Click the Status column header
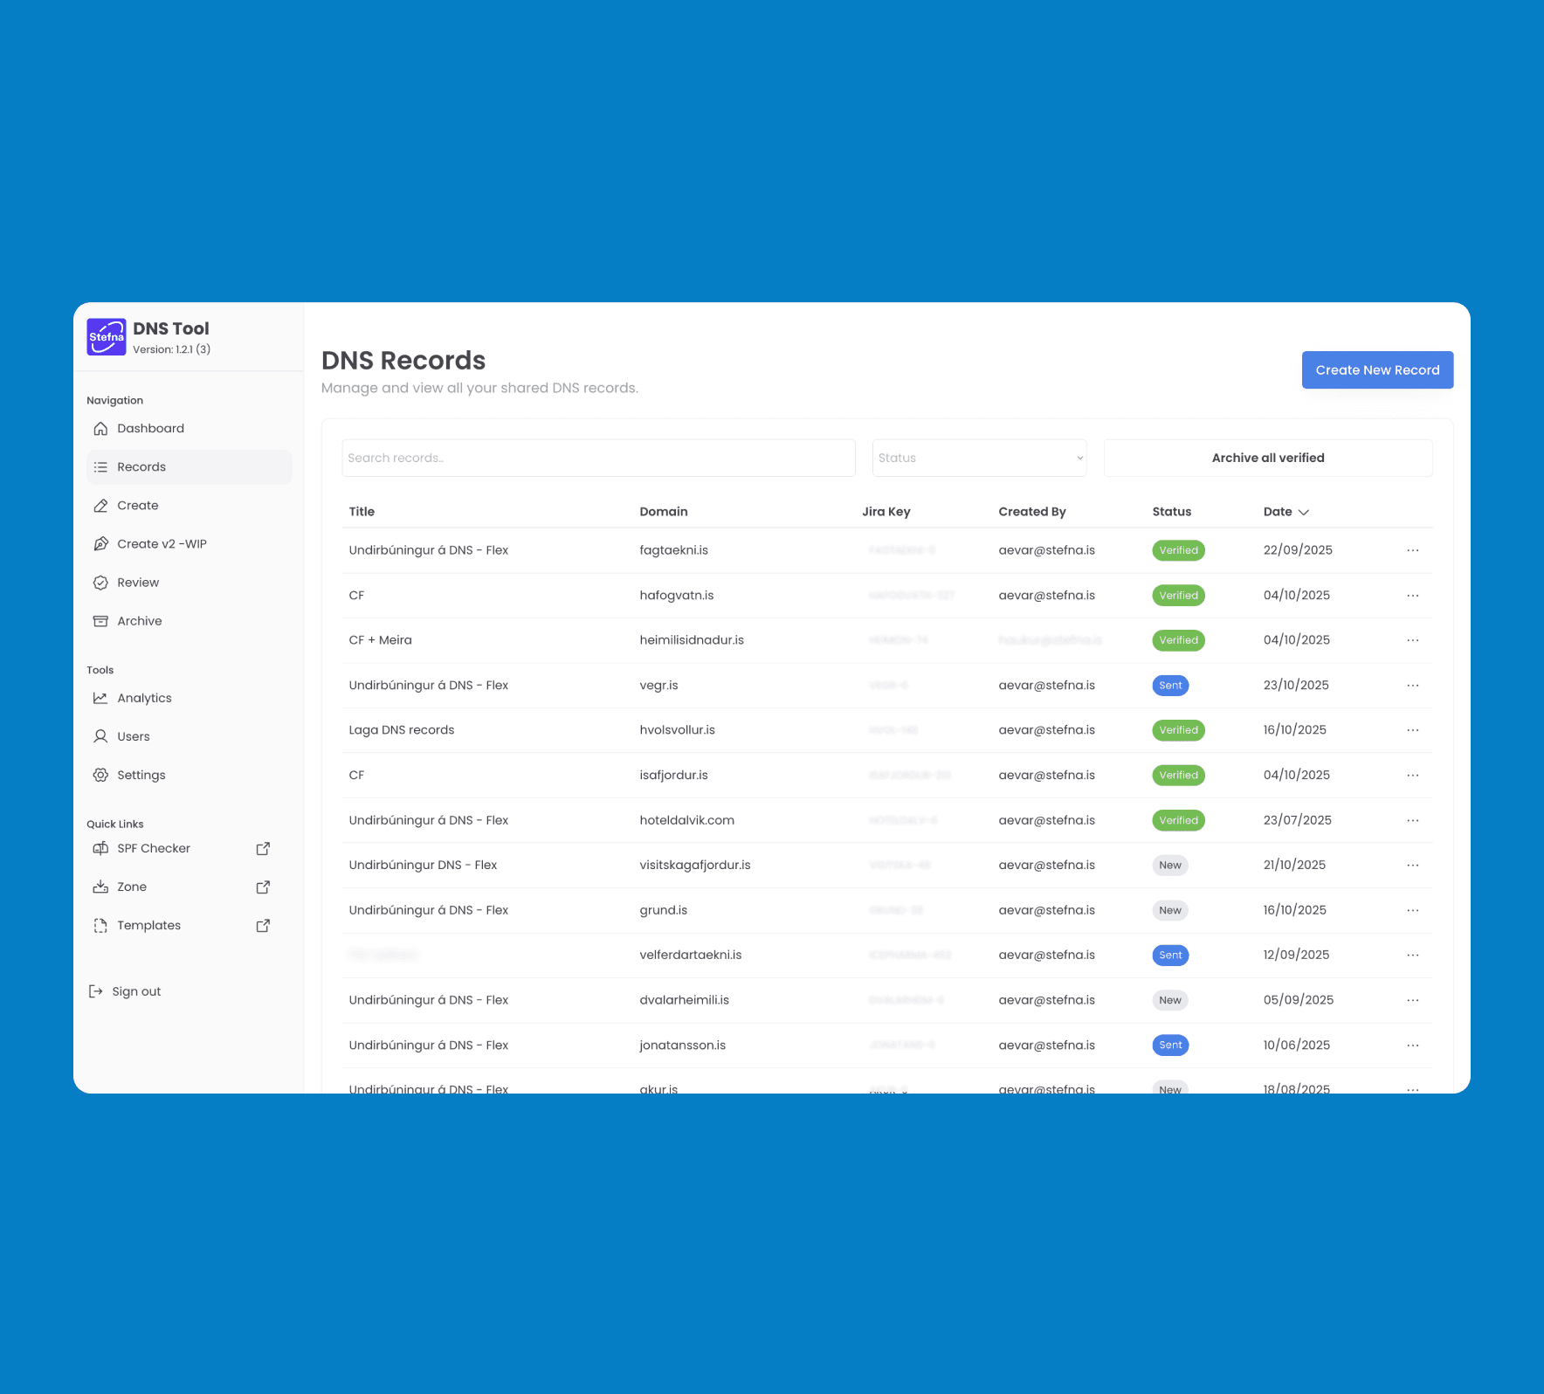1544x1394 pixels. coord(1171,512)
